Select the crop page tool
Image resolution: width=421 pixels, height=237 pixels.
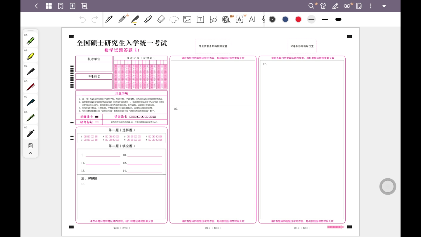(84, 6)
